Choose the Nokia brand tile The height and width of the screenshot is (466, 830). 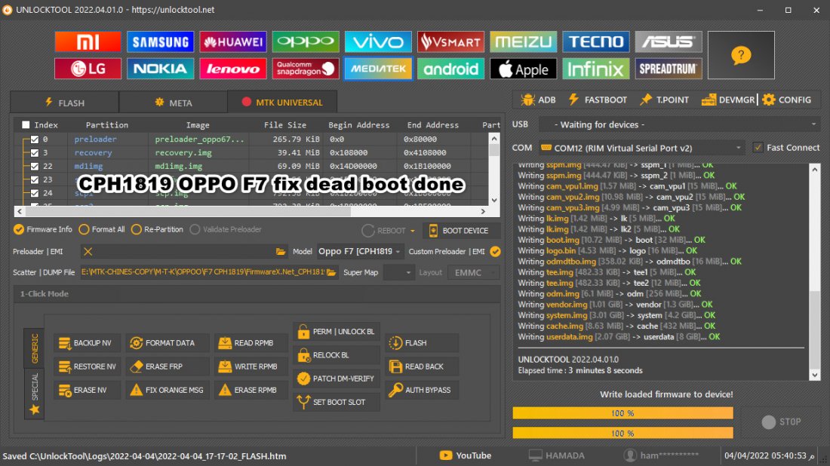(x=160, y=69)
